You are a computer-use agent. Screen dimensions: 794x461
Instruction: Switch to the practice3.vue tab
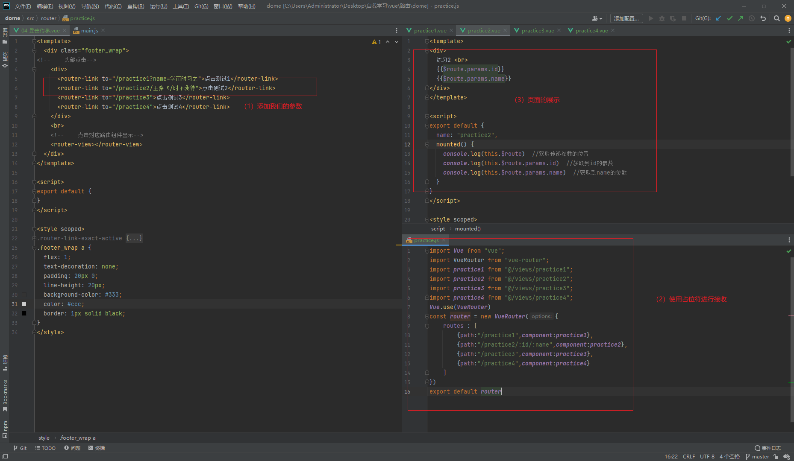click(x=537, y=30)
